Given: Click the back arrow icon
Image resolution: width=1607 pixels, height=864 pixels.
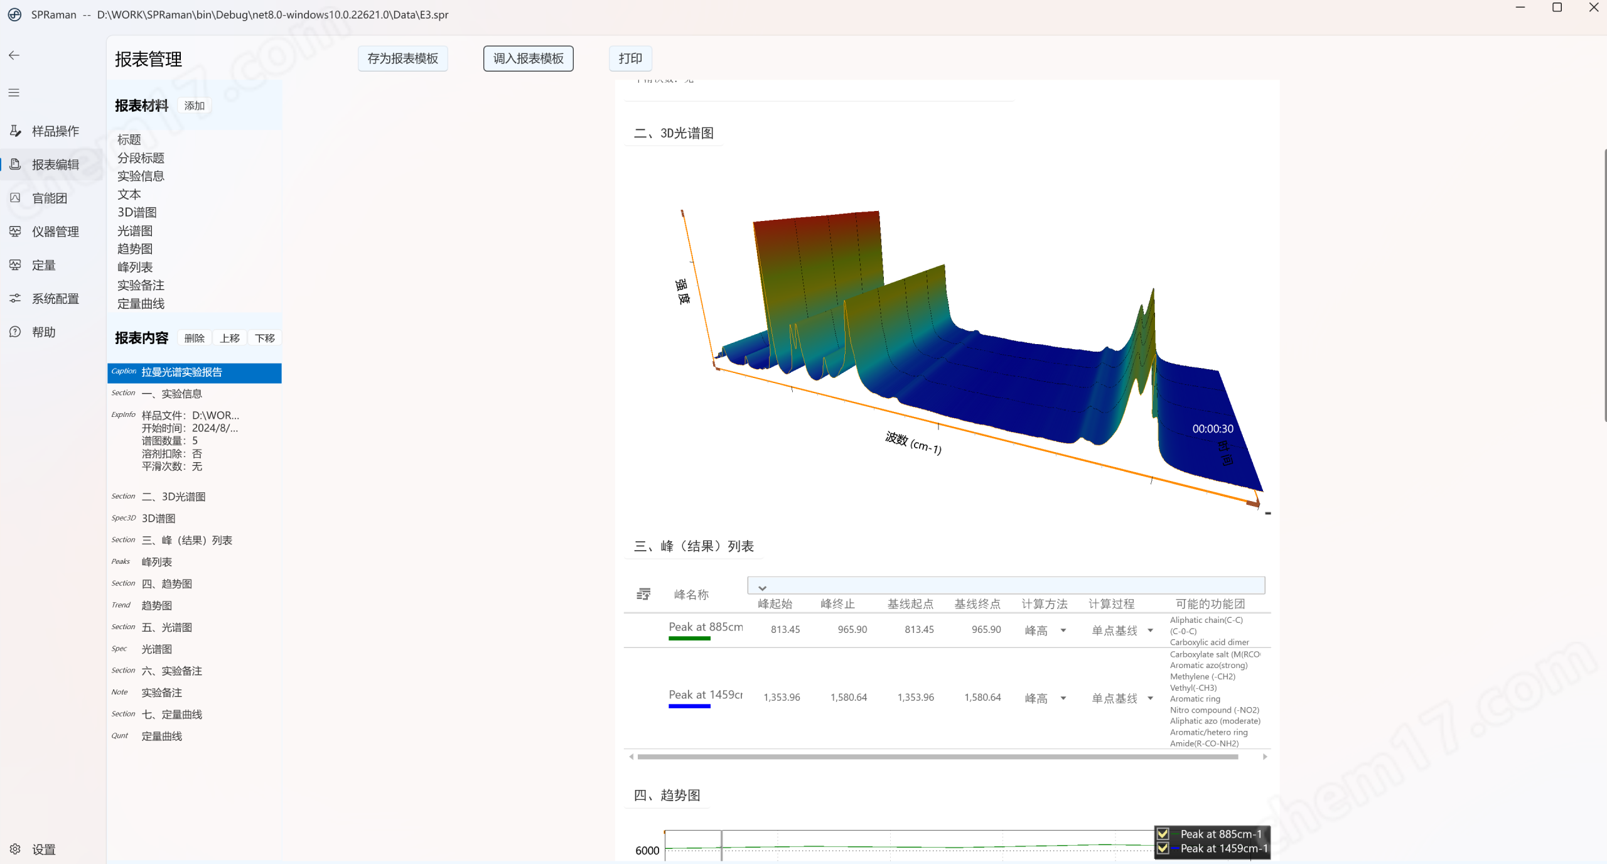Looking at the screenshot, I should click(x=14, y=55).
